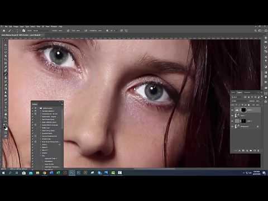This screenshot has width=268, height=201.
Task: Click the Photoshop taskbar icon
Action: 72,173
